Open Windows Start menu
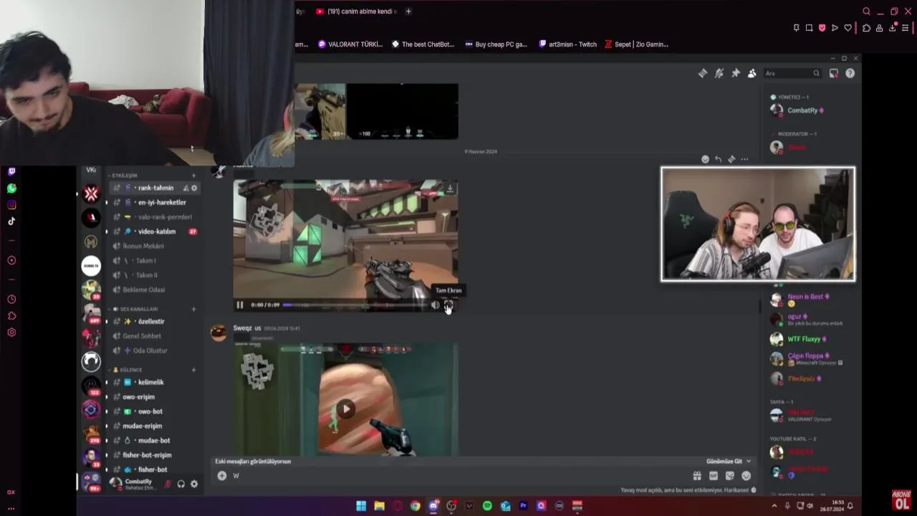The height and width of the screenshot is (516, 917). pyautogui.click(x=361, y=506)
